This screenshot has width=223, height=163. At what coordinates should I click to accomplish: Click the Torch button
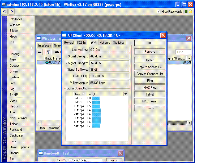click(150, 108)
